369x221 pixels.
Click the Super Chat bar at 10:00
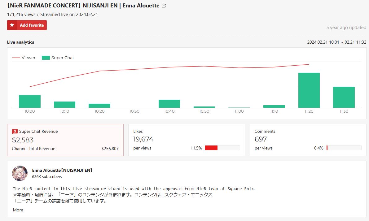[30, 102]
